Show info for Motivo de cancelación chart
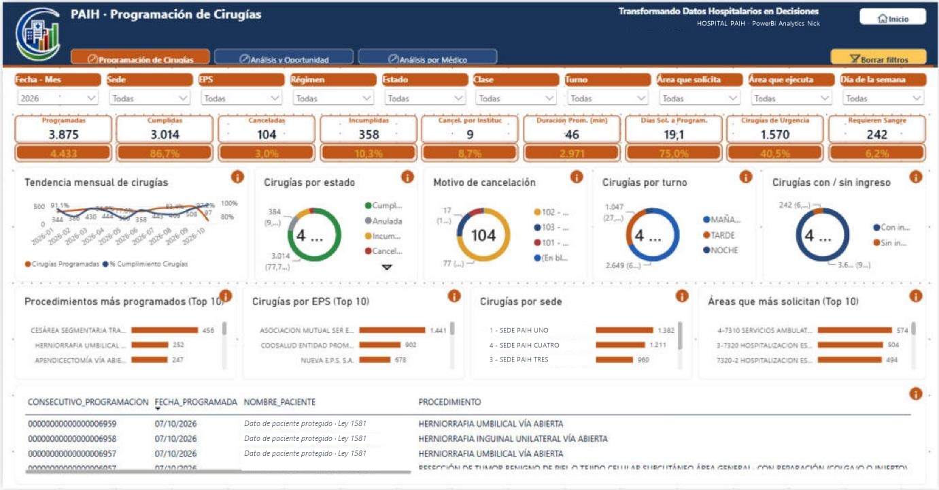This screenshot has width=939, height=490. pos(577,177)
